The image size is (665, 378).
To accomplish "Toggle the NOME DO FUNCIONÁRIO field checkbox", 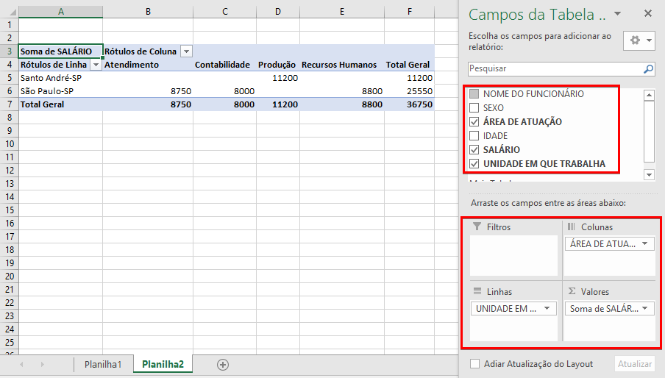I will [x=474, y=93].
